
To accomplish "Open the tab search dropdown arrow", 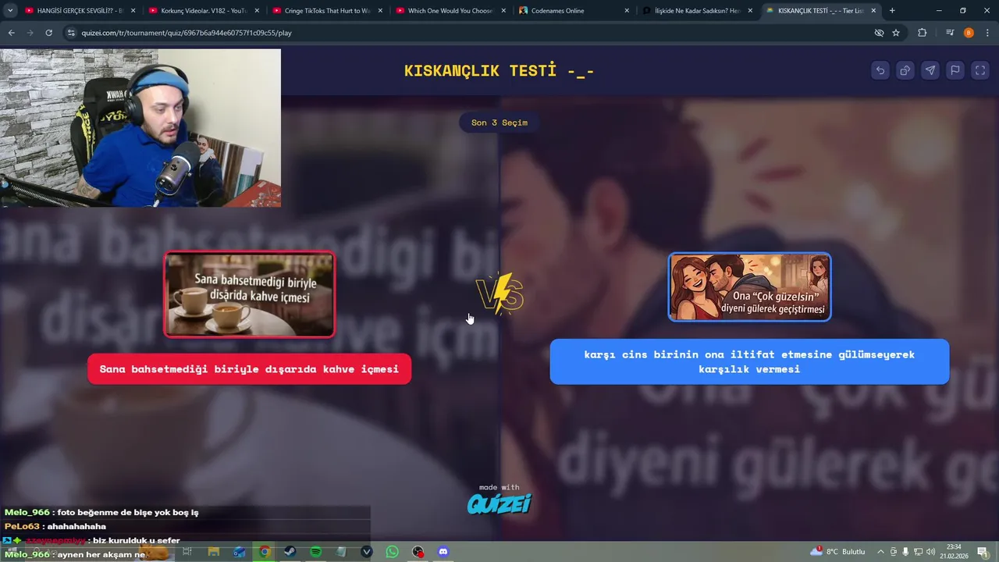I will click(10, 11).
